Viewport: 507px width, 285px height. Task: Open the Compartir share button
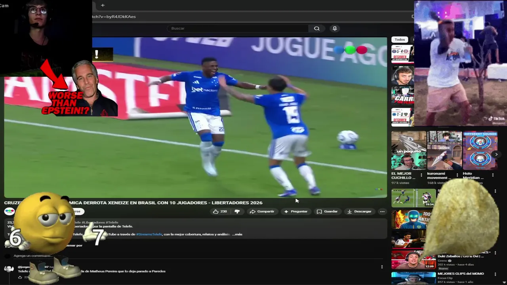click(262, 211)
